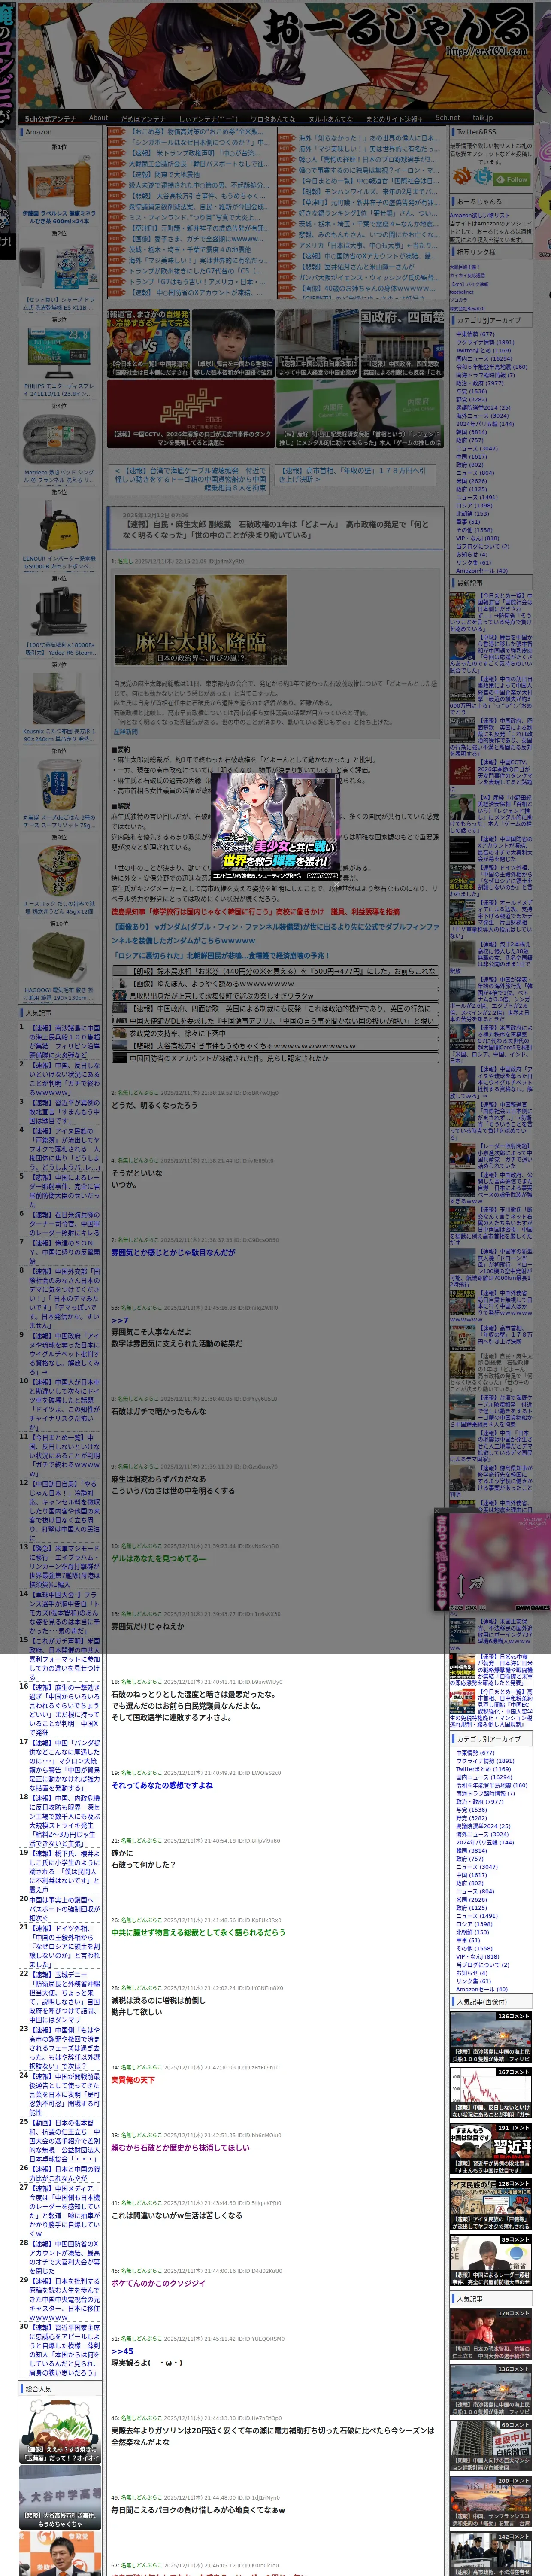The width and height of the screenshot is (551, 2576).
Task: Open related row 中国大使館がDLを要求した
Action: 275,1020
